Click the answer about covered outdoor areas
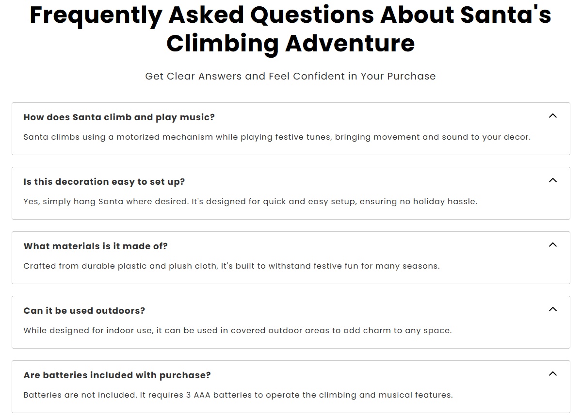 (x=237, y=331)
